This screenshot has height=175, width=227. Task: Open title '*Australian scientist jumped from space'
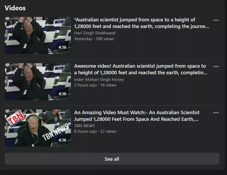pos(142,23)
